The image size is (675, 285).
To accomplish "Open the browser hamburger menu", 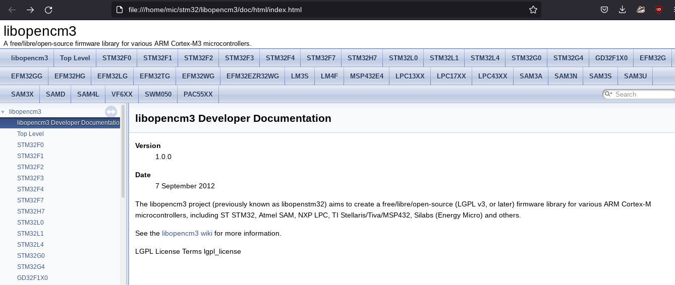I will coord(672,10).
